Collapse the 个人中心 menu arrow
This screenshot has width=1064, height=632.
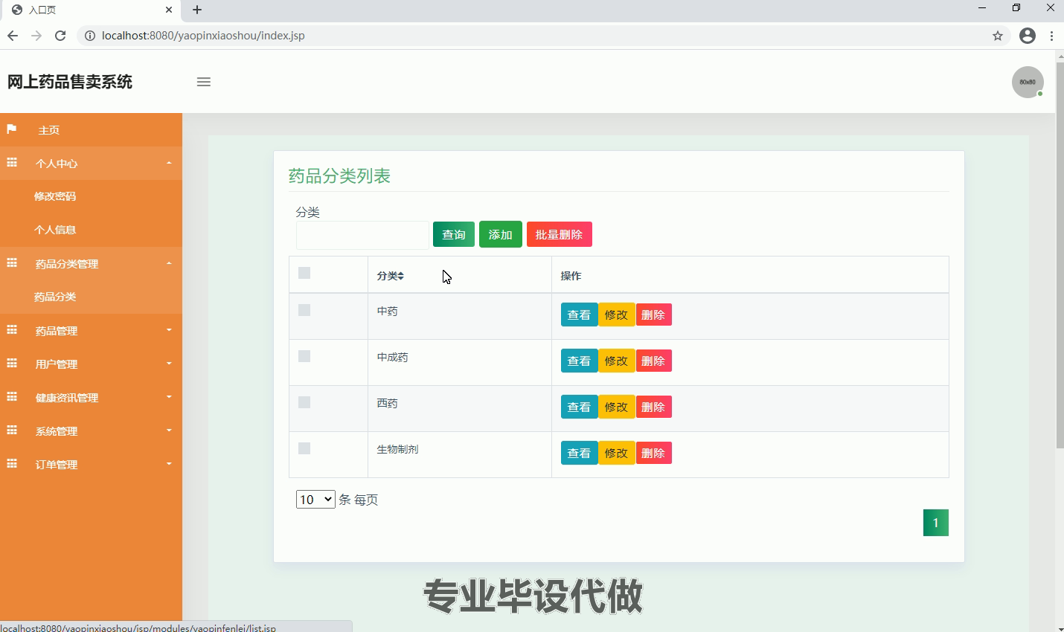tap(169, 163)
